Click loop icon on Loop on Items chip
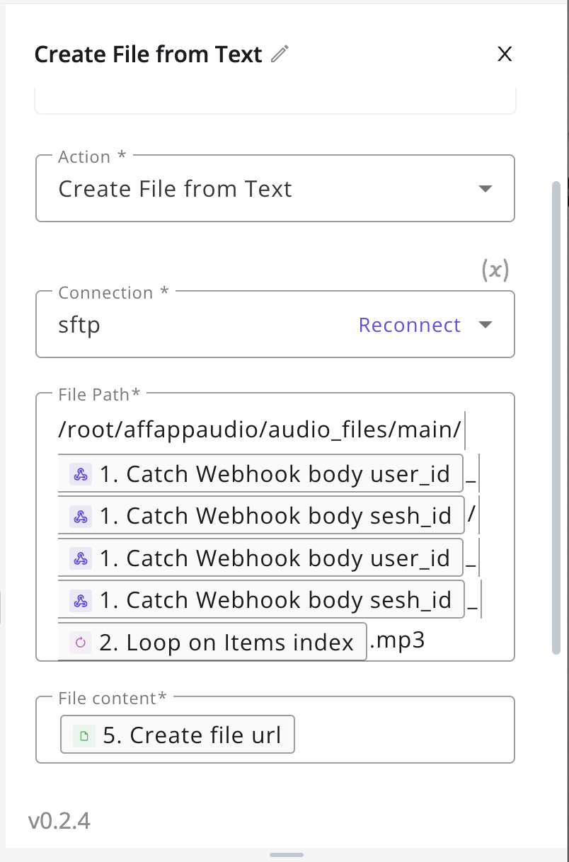The height and width of the screenshot is (862, 569). (x=81, y=643)
